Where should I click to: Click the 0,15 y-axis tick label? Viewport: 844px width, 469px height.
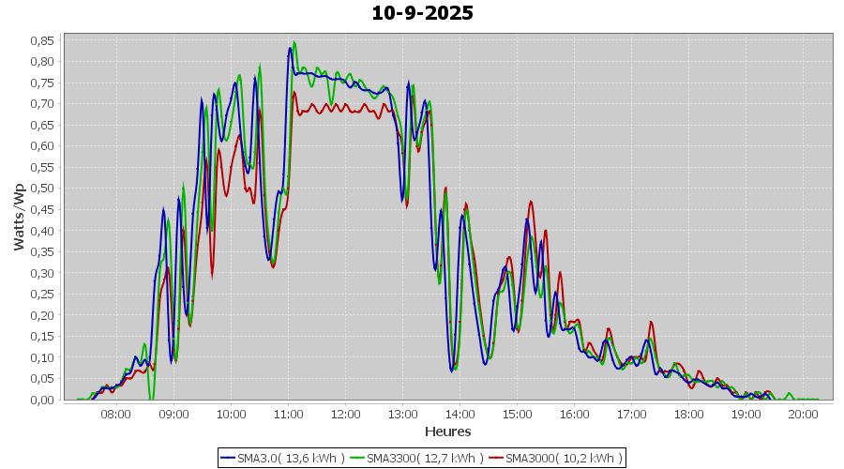coord(42,337)
